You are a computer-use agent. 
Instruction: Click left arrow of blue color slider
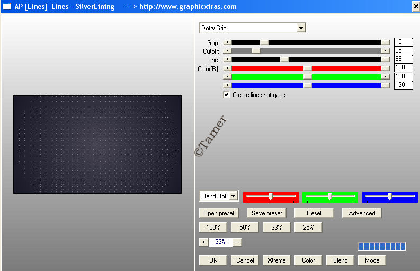(227, 85)
